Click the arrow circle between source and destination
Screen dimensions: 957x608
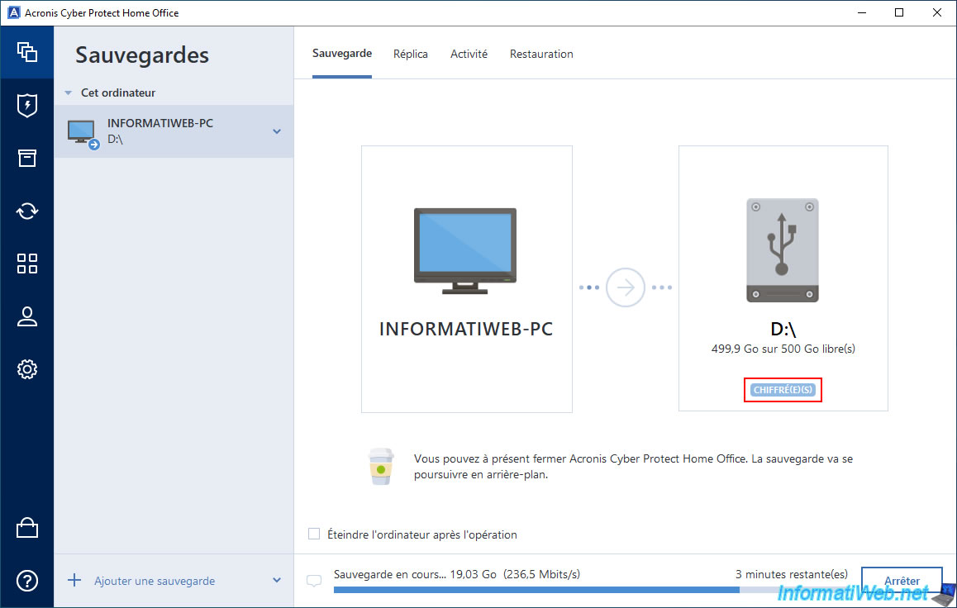point(625,287)
